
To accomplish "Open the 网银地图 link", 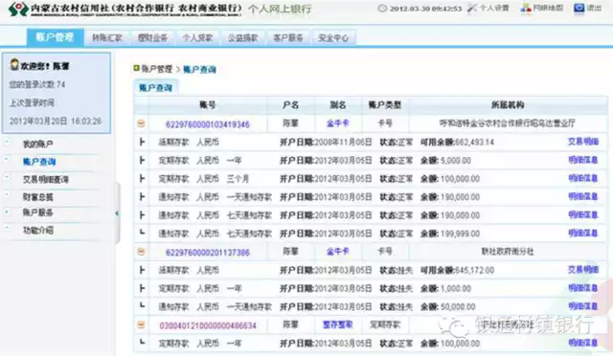I will [x=548, y=8].
